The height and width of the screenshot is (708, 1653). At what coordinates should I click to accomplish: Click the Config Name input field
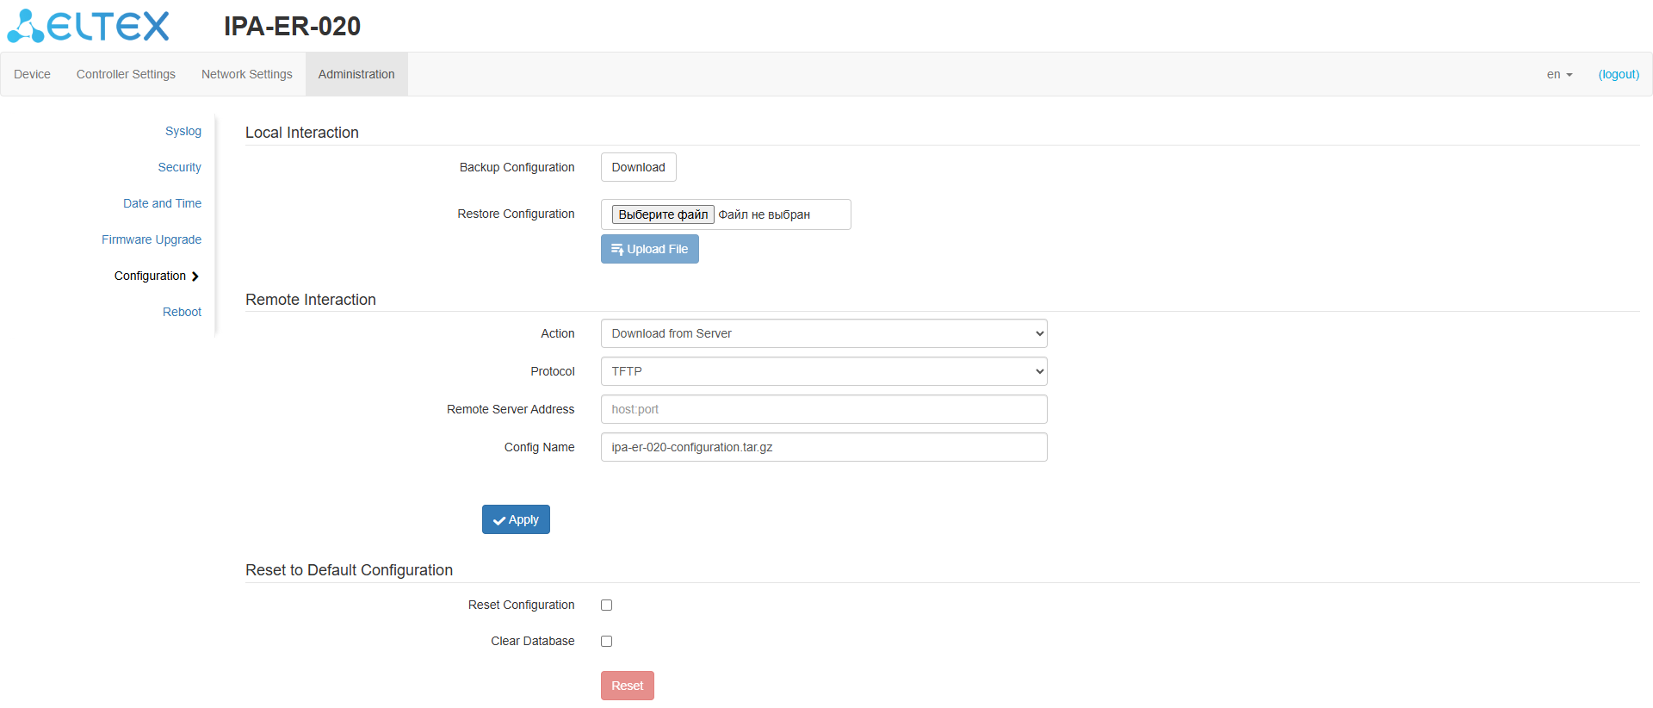pyautogui.click(x=823, y=447)
